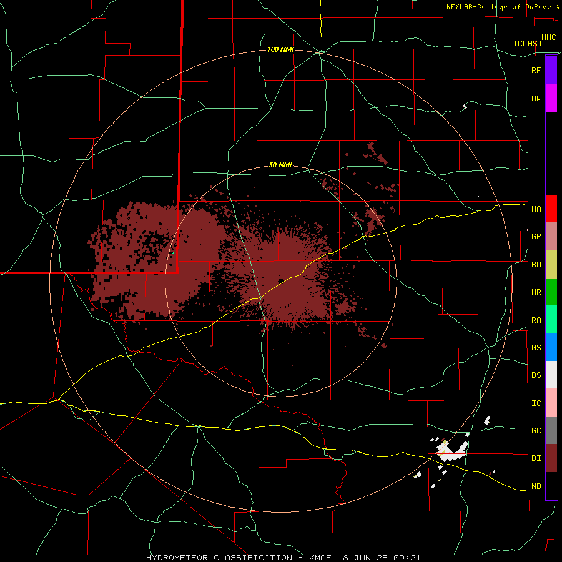Image resolution: width=562 pixels, height=562 pixels.
Task: Click the 'RA' legend label
Action: pyautogui.click(x=536, y=320)
